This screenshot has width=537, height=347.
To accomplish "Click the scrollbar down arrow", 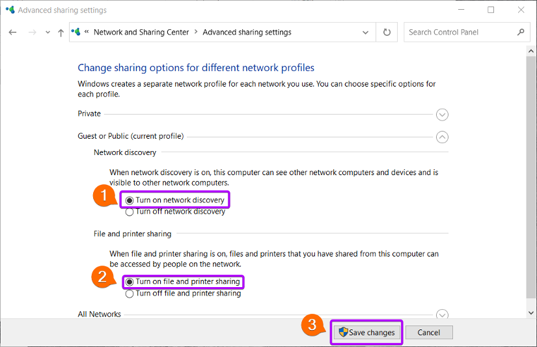I will coord(531,312).
